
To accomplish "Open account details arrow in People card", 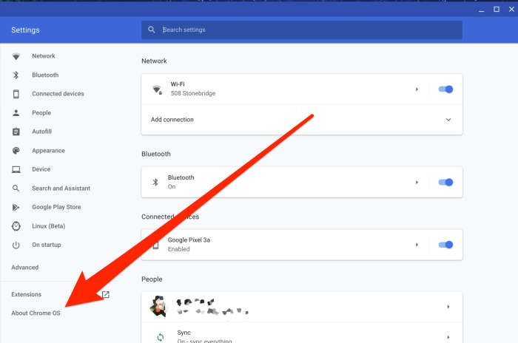I will point(448,307).
